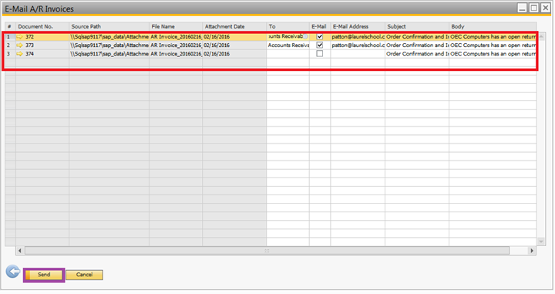Select row number 1 in the table
This screenshot has height=294, width=555.
click(10, 37)
